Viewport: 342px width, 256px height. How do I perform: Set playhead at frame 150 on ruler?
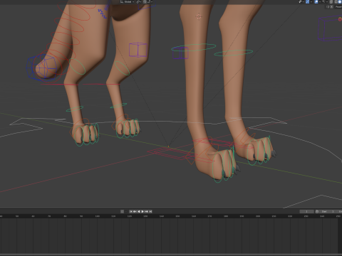177,216
